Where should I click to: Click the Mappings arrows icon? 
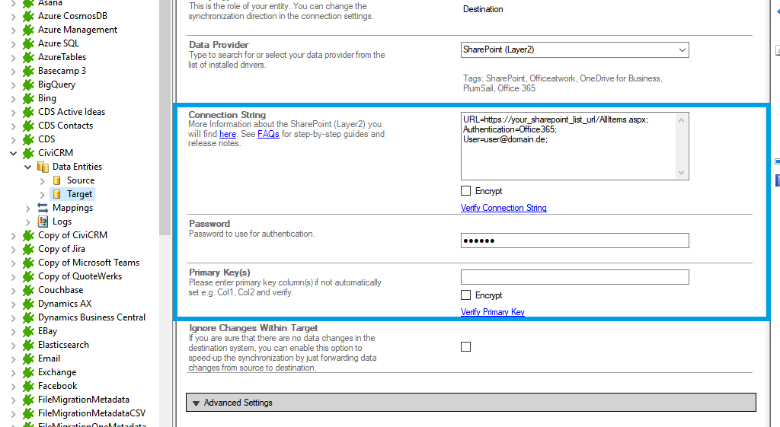[x=43, y=208]
